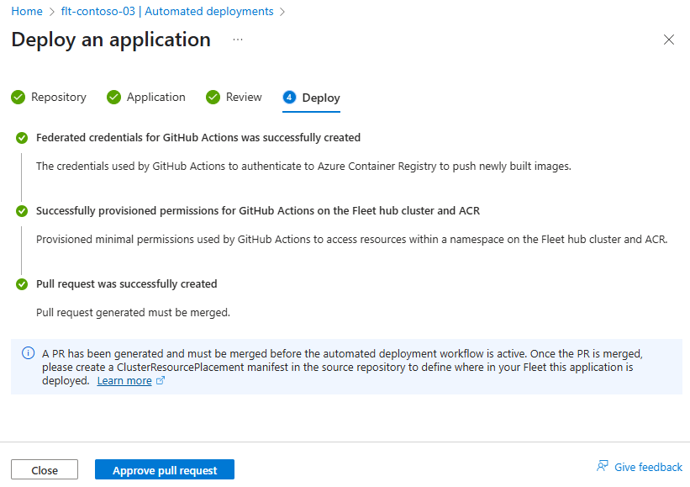This screenshot has width=690, height=487.
Task: Go to the Application tab
Action: pos(155,98)
